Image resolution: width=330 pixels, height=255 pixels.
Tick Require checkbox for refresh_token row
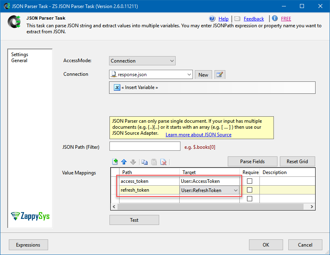(249, 190)
